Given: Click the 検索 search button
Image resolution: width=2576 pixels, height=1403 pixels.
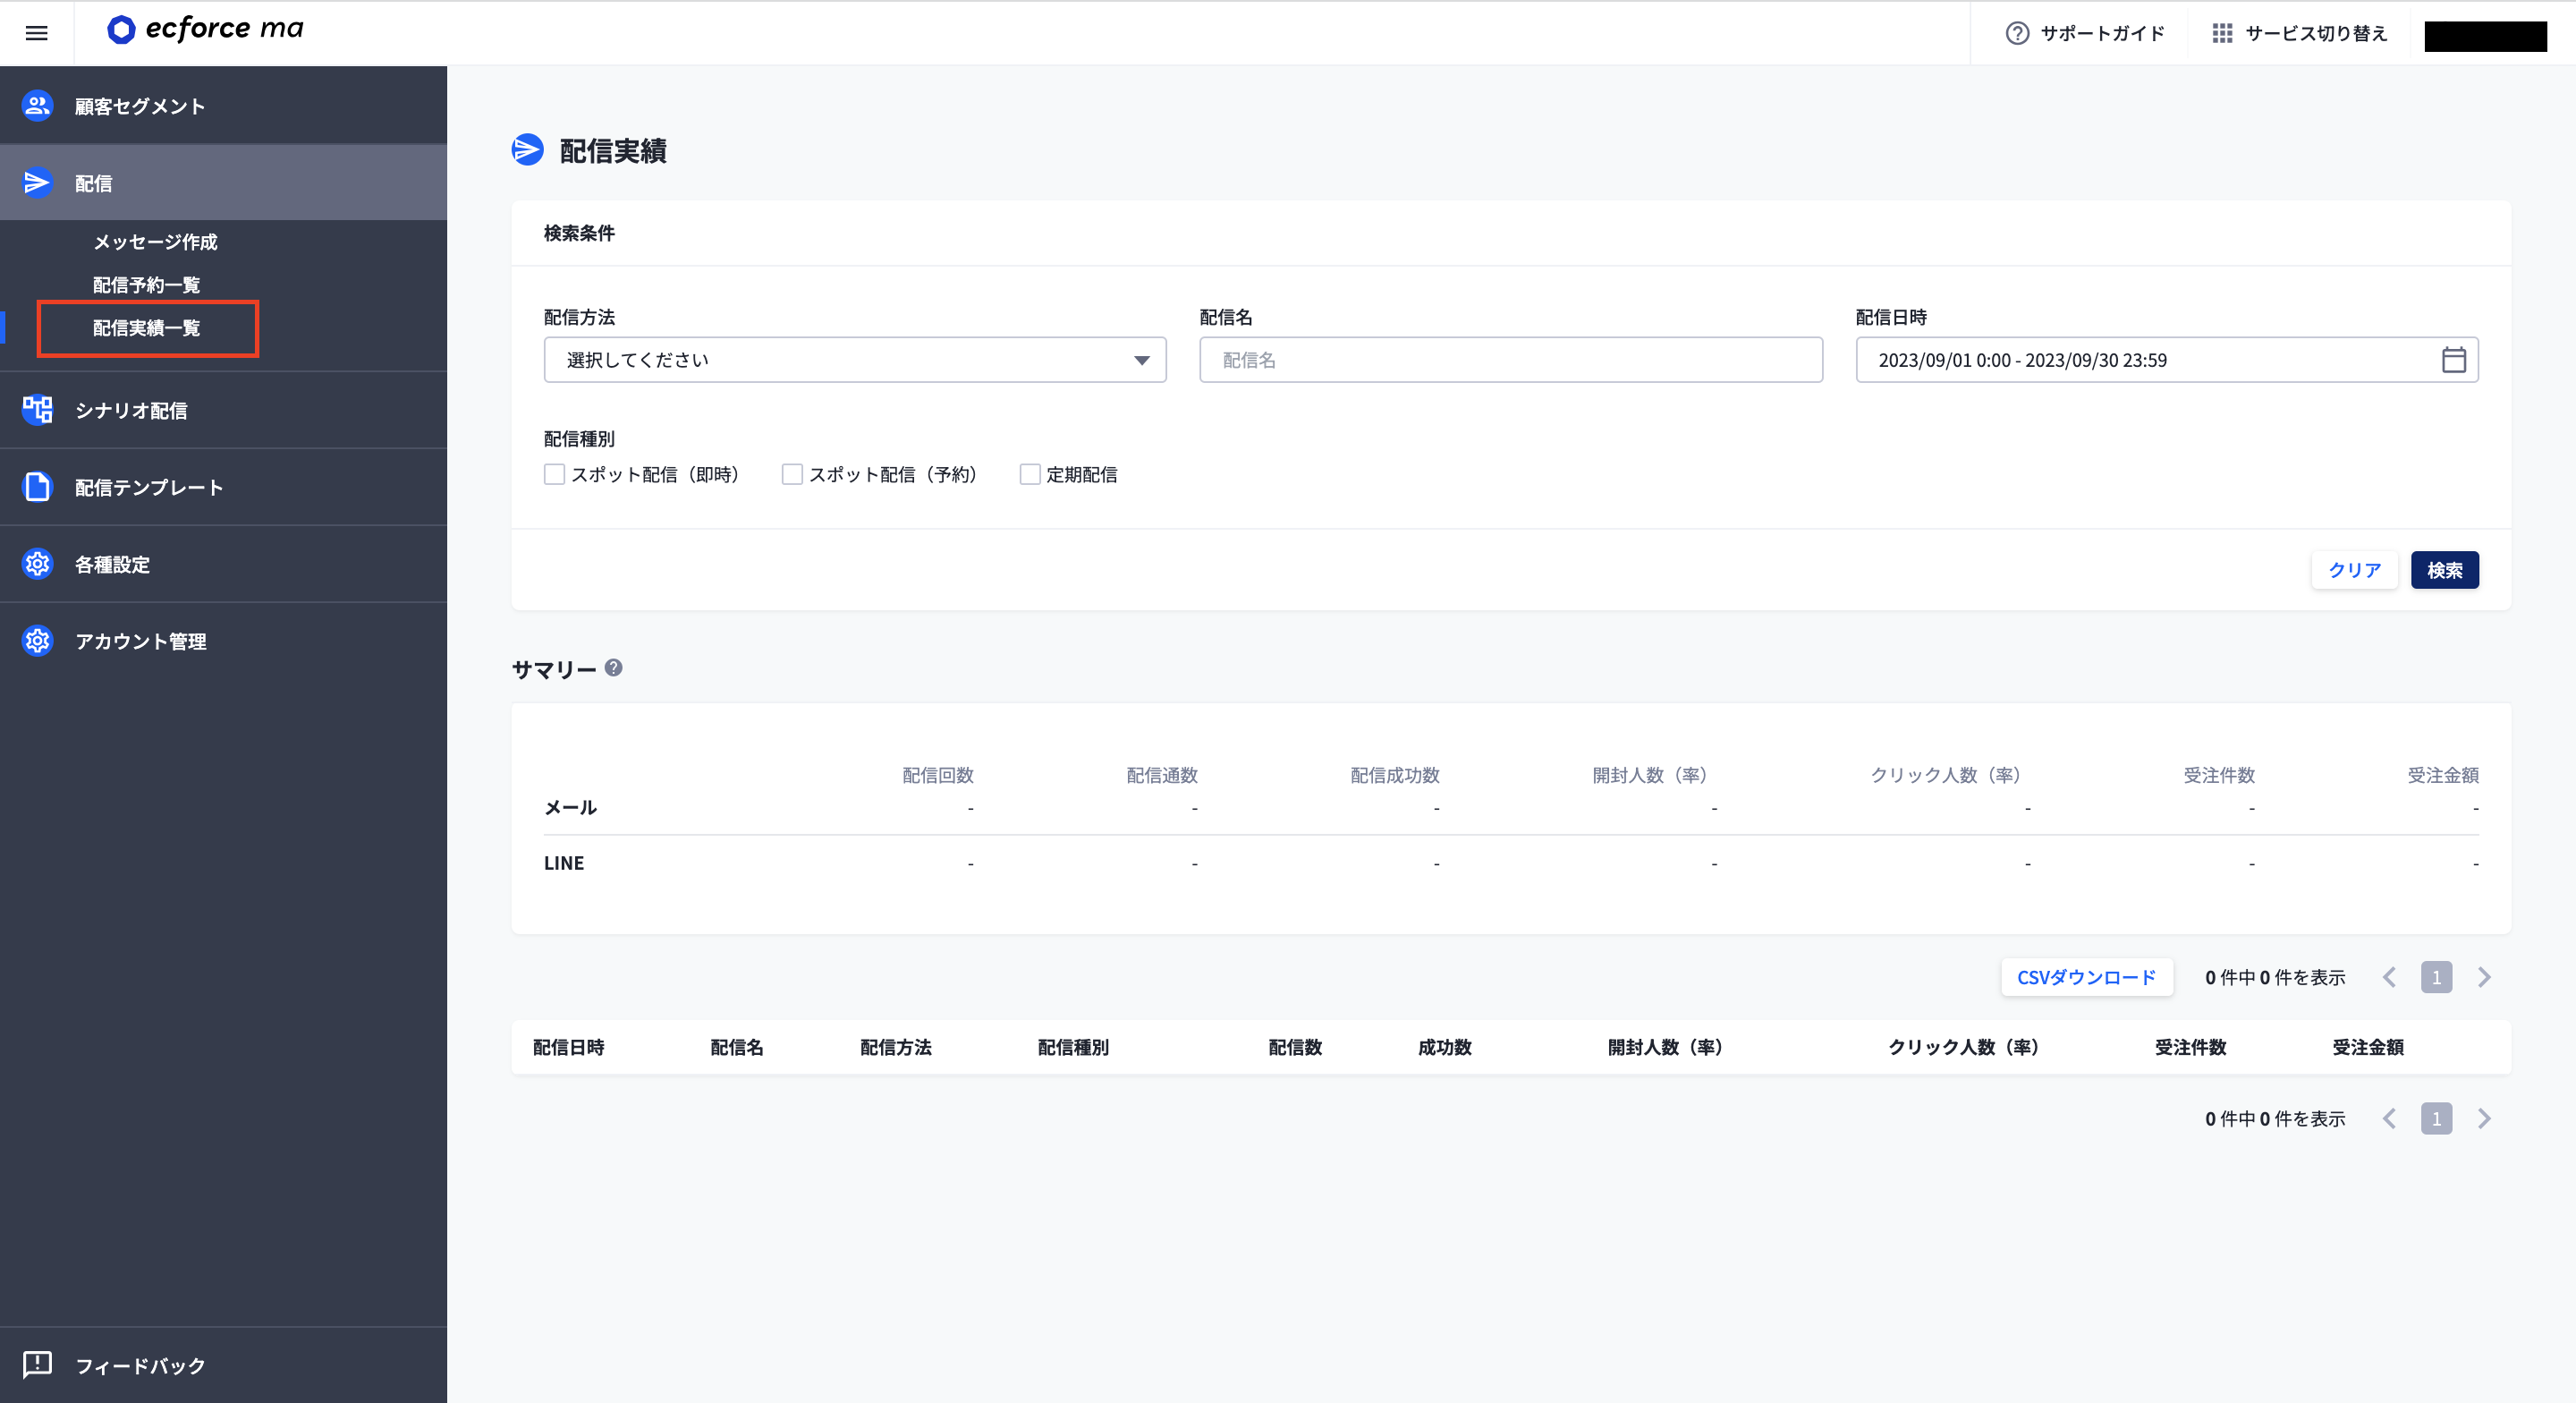Looking at the screenshot, I should [2444, 570].
